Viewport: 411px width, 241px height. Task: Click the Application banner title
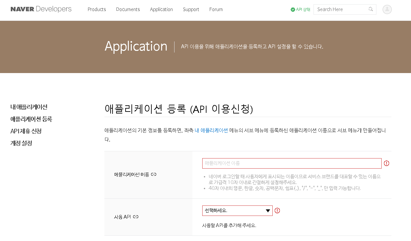click(136, 46)
